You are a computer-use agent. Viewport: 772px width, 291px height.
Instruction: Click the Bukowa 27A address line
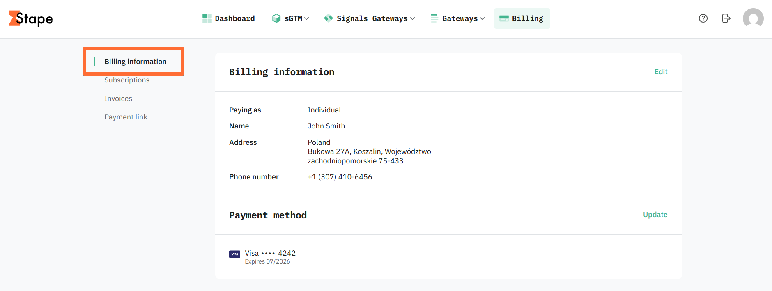pyautogui.click(x=369, y=151)
